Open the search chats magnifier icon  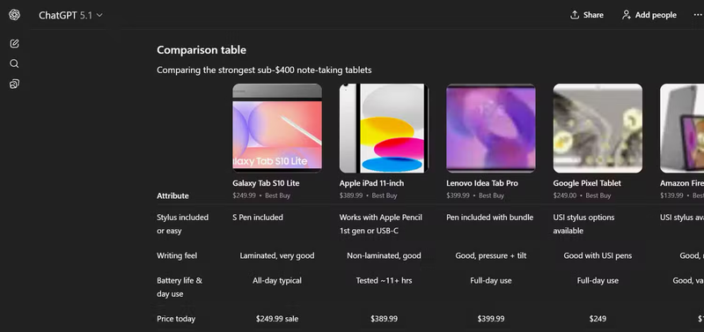click(x=14, y=63)
